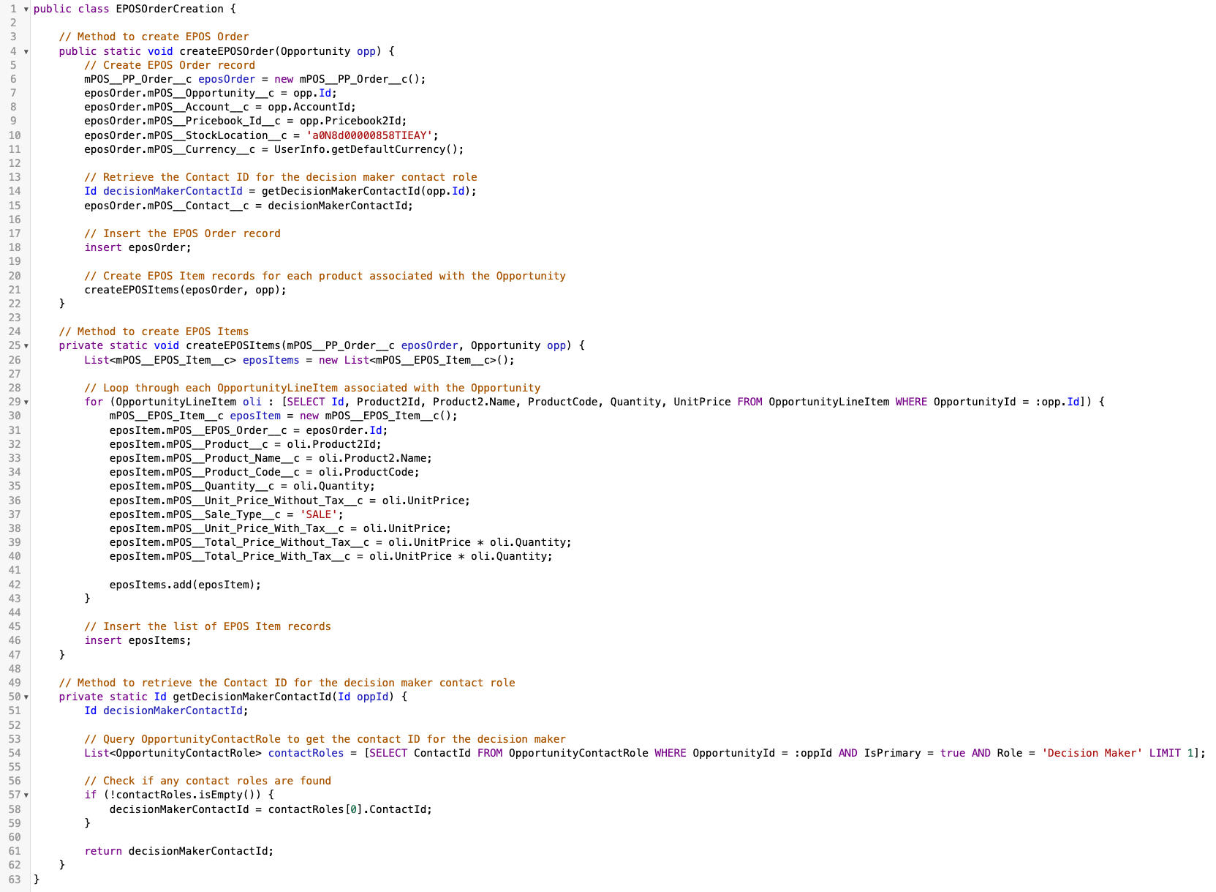Click the EPOSOrderCreation class name
The width and height of the screenshot is (1216, 892).
coord(170,9)
